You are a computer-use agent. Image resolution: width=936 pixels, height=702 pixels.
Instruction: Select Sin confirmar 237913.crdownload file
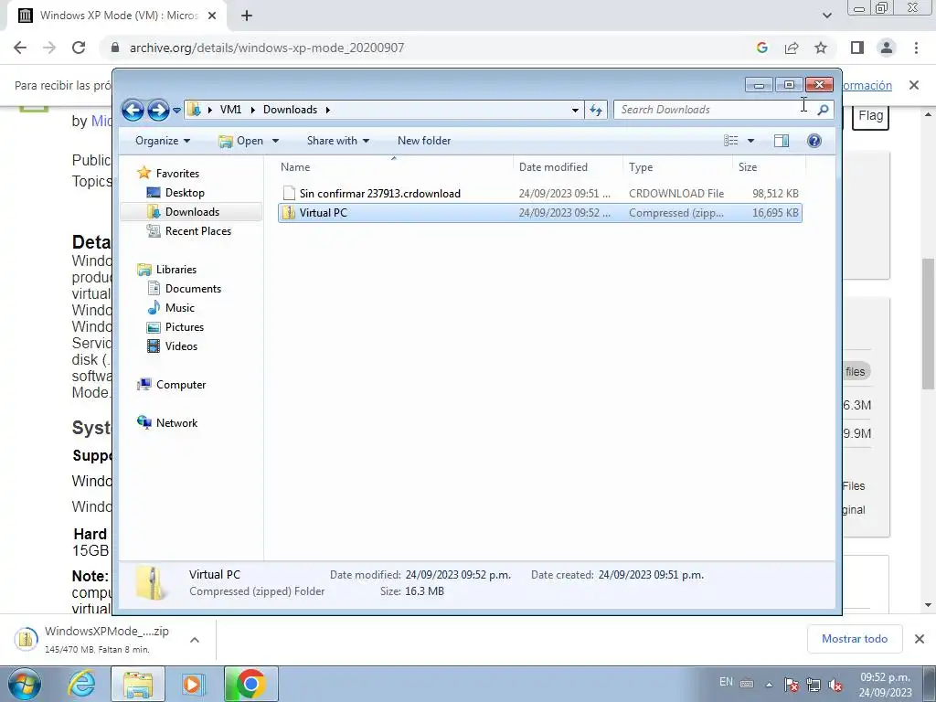pos(539,194)
